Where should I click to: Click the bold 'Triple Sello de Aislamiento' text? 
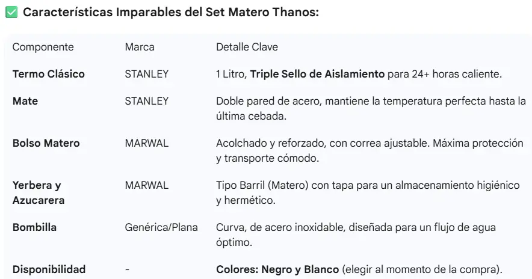click(317, 74)
